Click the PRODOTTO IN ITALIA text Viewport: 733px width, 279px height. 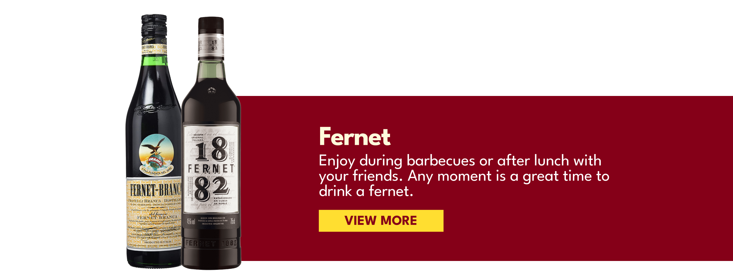[x=158, y=242]
